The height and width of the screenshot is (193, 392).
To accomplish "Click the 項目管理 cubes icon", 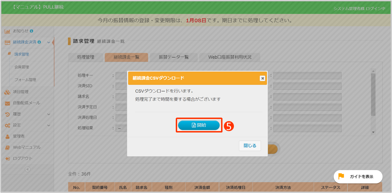I will (x=7, y=92).
